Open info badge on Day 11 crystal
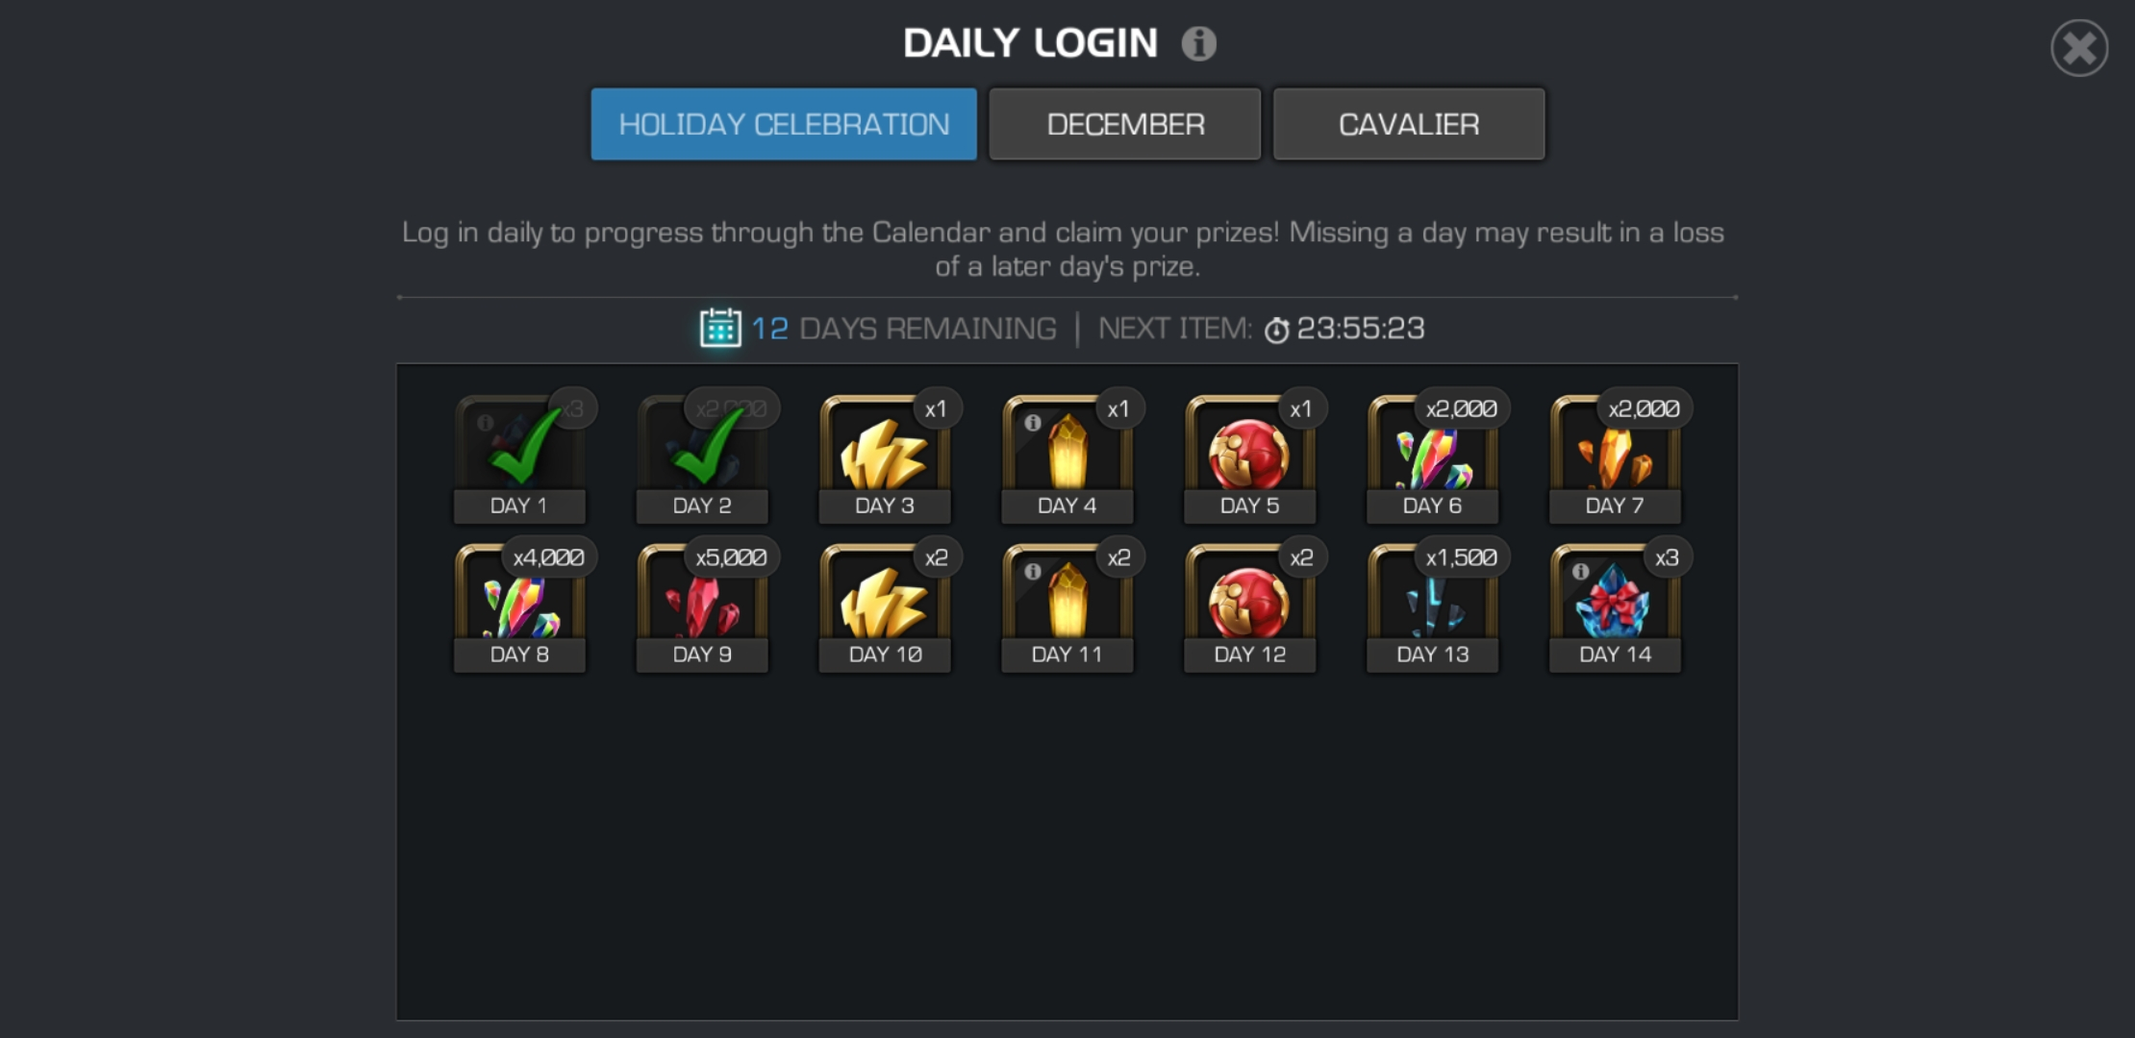2135x1038 pixels. coord(1032,571)
